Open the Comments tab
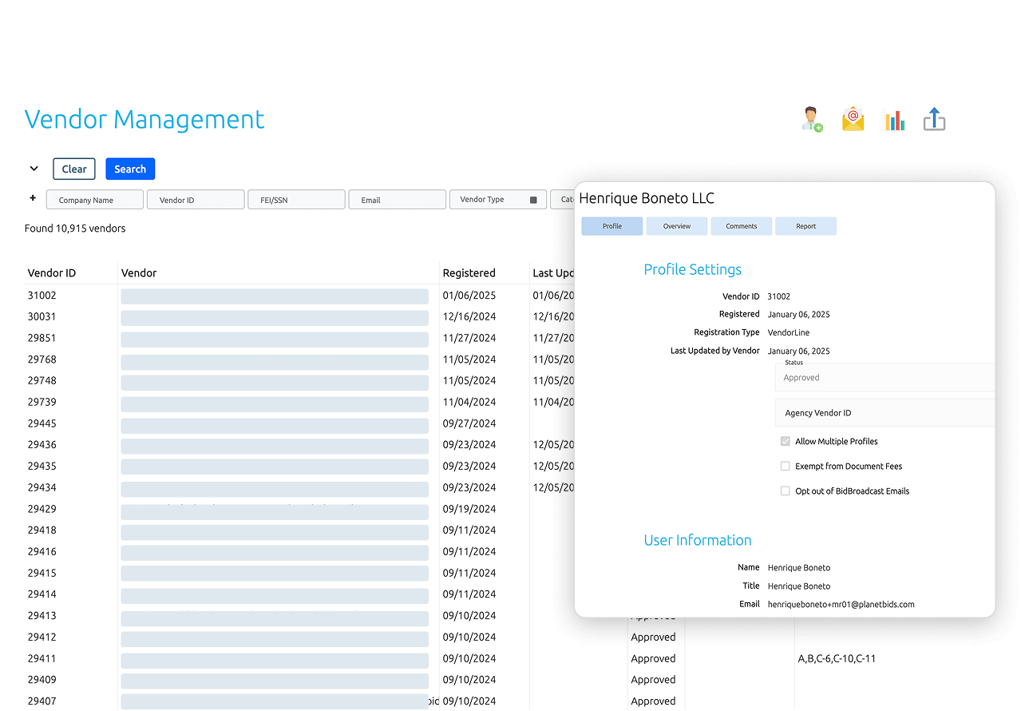Image resolution: width=1025 pixels, height=711 pixels. [741, 226]
